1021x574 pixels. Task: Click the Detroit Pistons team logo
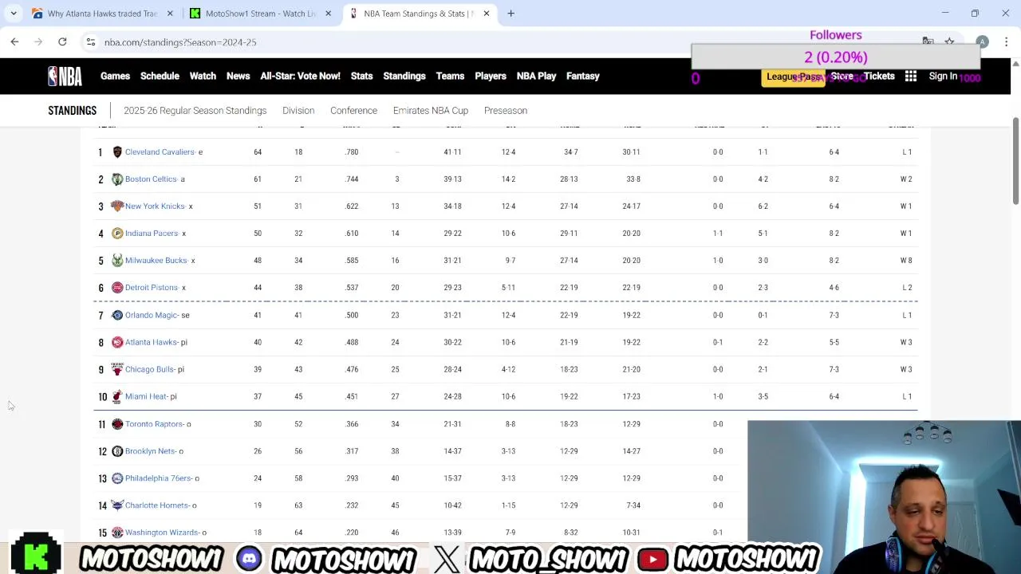(x=117, y=287)
